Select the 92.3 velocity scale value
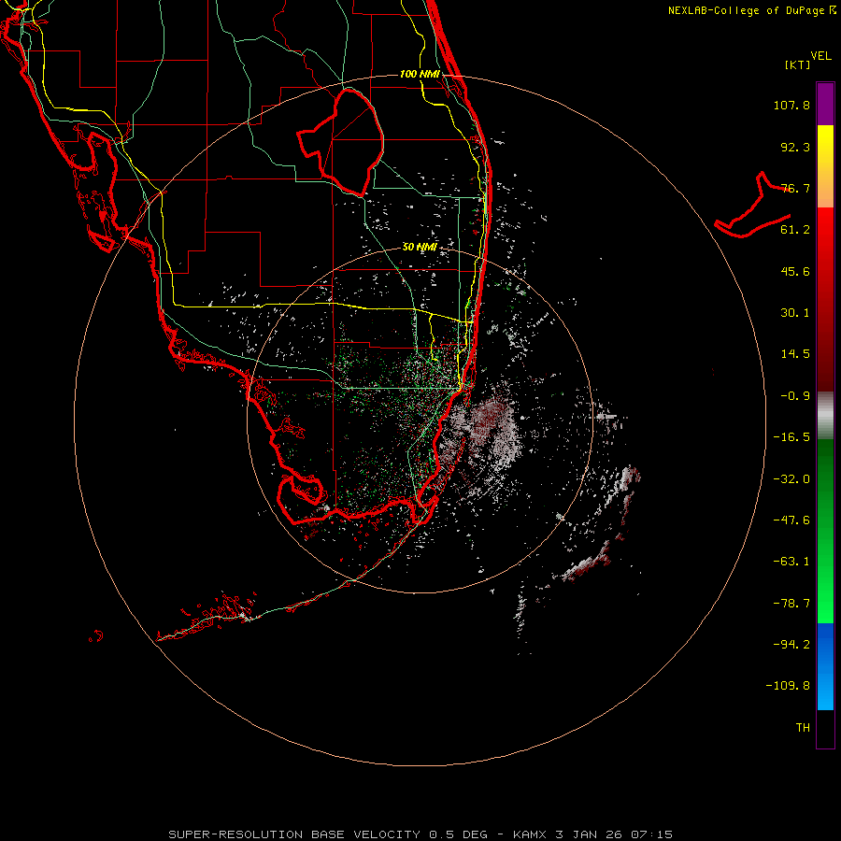This screenshot has height=841, width=841. 795,147
